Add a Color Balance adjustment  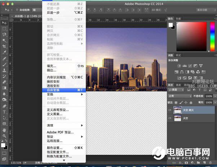tap(182, 72)
